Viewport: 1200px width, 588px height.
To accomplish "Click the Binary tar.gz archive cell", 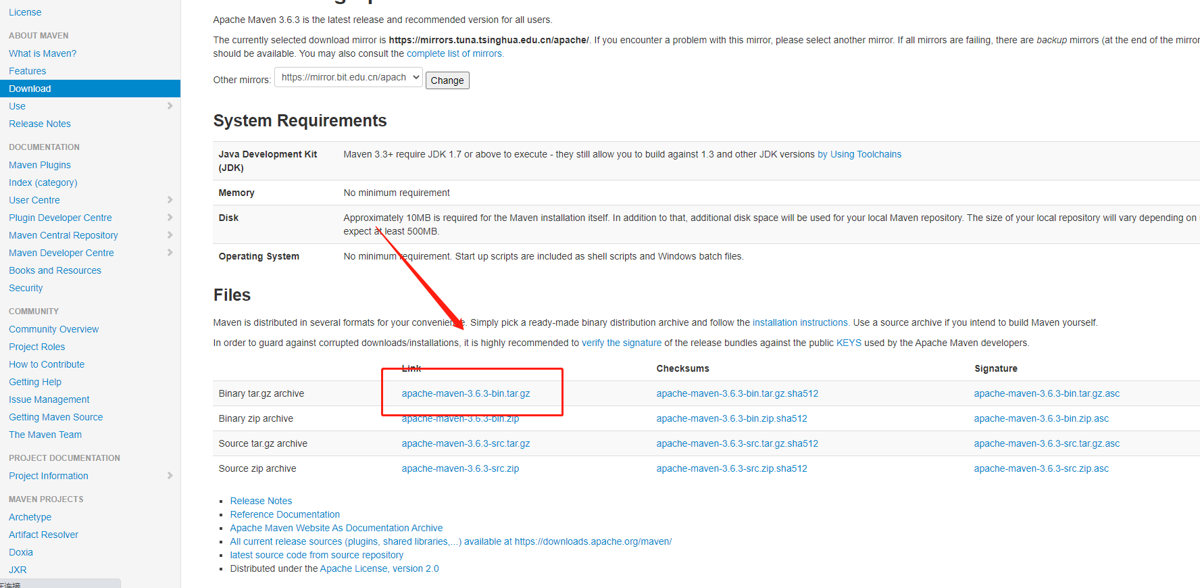I will click(x=261, y=393).
